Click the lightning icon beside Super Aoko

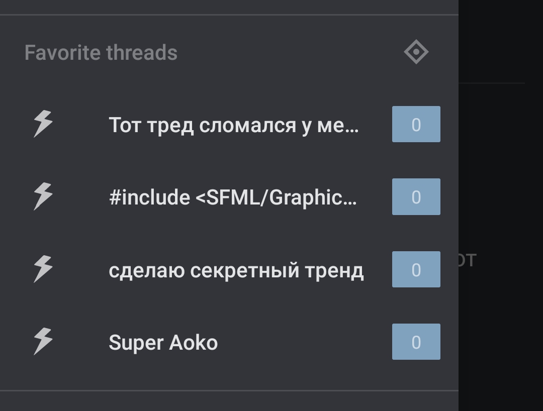click(x=43, y=342)
